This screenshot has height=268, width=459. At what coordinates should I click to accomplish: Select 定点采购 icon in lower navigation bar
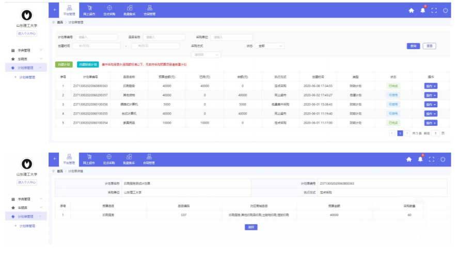(109, 159)
